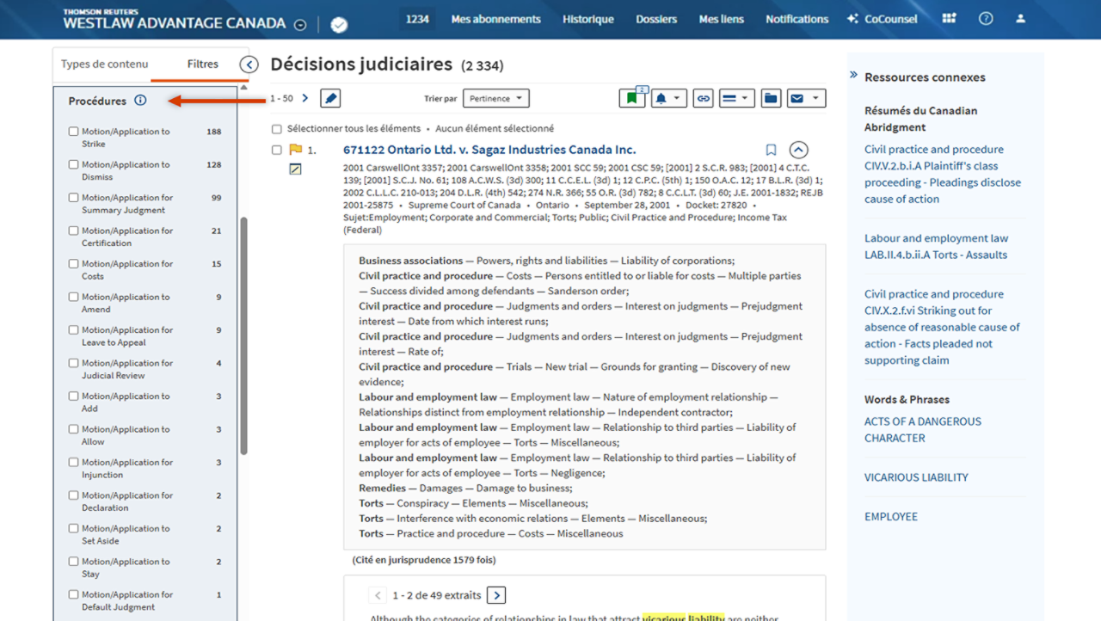Image resolution: width=1101 pixels, height=621 pixels.
Task: Open the help question mark icon
Action: 986,19
